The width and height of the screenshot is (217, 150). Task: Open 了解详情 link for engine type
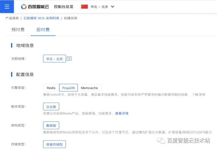[198, 95]
